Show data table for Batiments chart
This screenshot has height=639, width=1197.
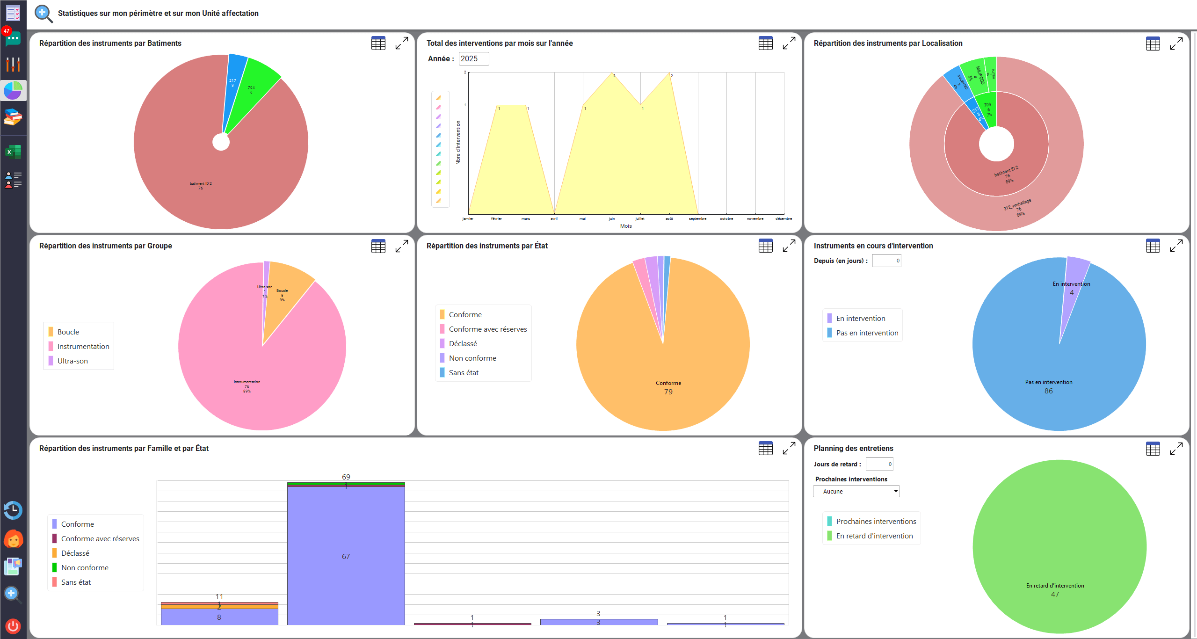click(378, 44)
